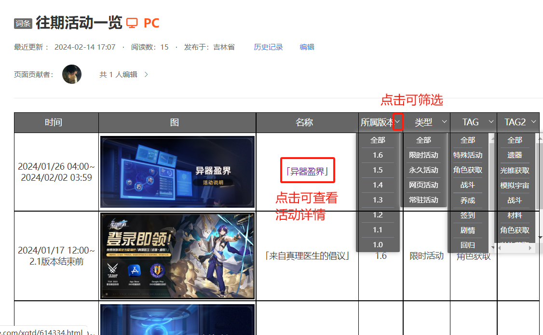Choose 网页活动 in type filter
The height and width of the screenshot is (335, 543).
point(423,185)
